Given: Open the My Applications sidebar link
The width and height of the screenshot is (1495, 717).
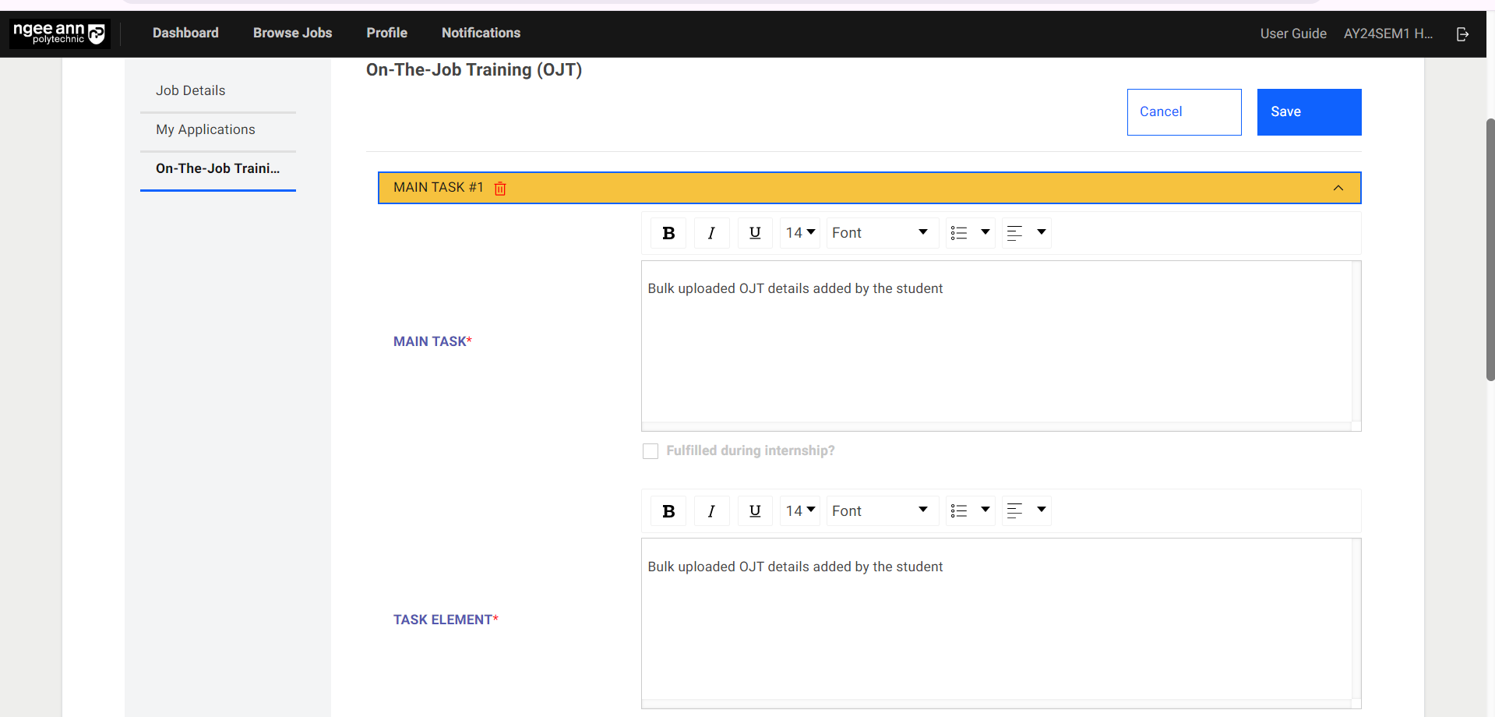Looking at the screenshot, I should coord(206,129).
